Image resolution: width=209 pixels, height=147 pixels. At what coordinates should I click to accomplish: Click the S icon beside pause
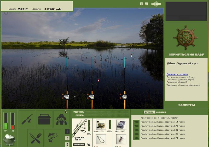pyautogui.click(x=146, y=4)
